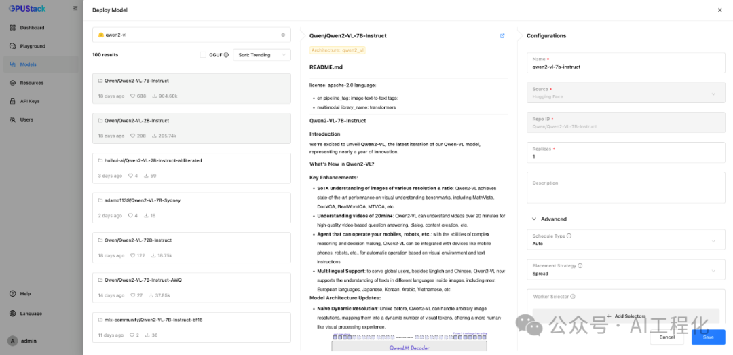Click the model search field
This screenshot has width=733, height=355.
tap(191, 35)
